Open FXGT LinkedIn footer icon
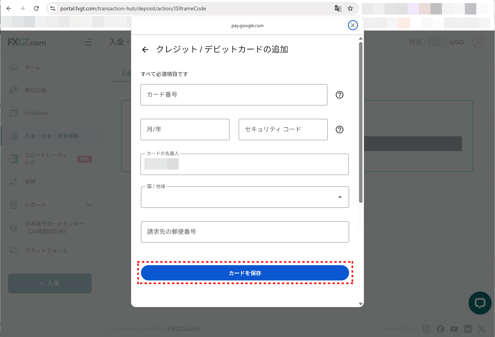 coord(468,329)
